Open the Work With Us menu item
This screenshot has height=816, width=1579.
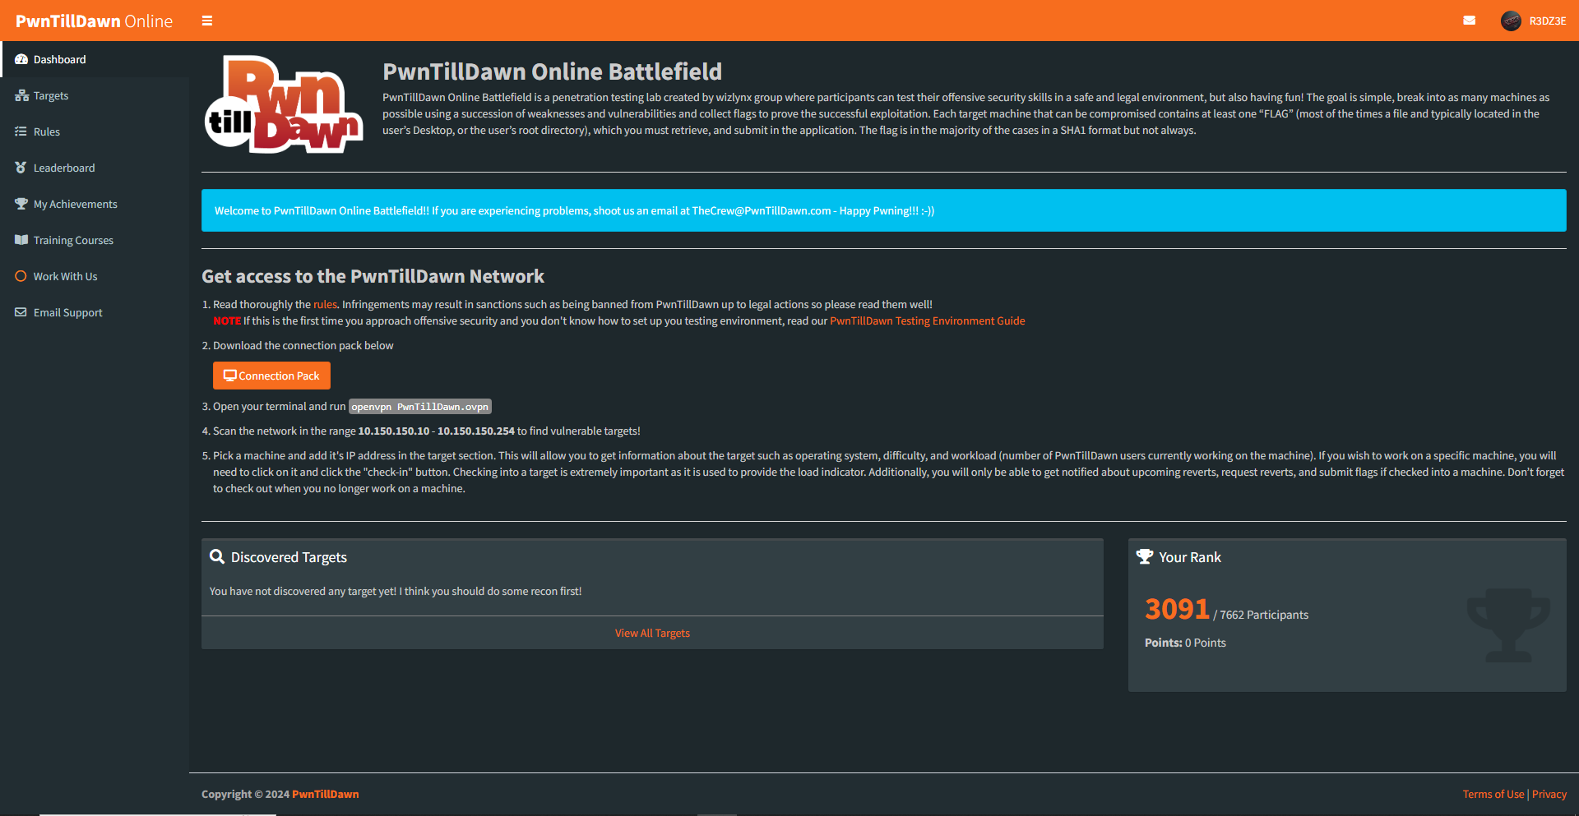pyautogui.click(x=65, y=276)
